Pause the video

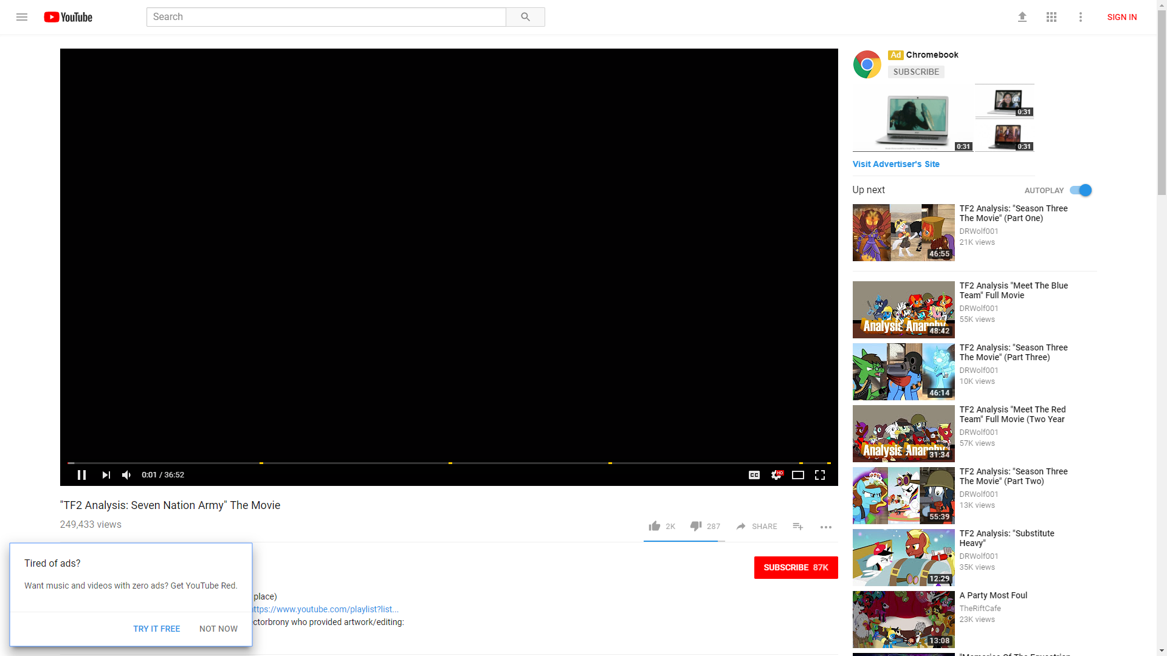pos(81,475)
